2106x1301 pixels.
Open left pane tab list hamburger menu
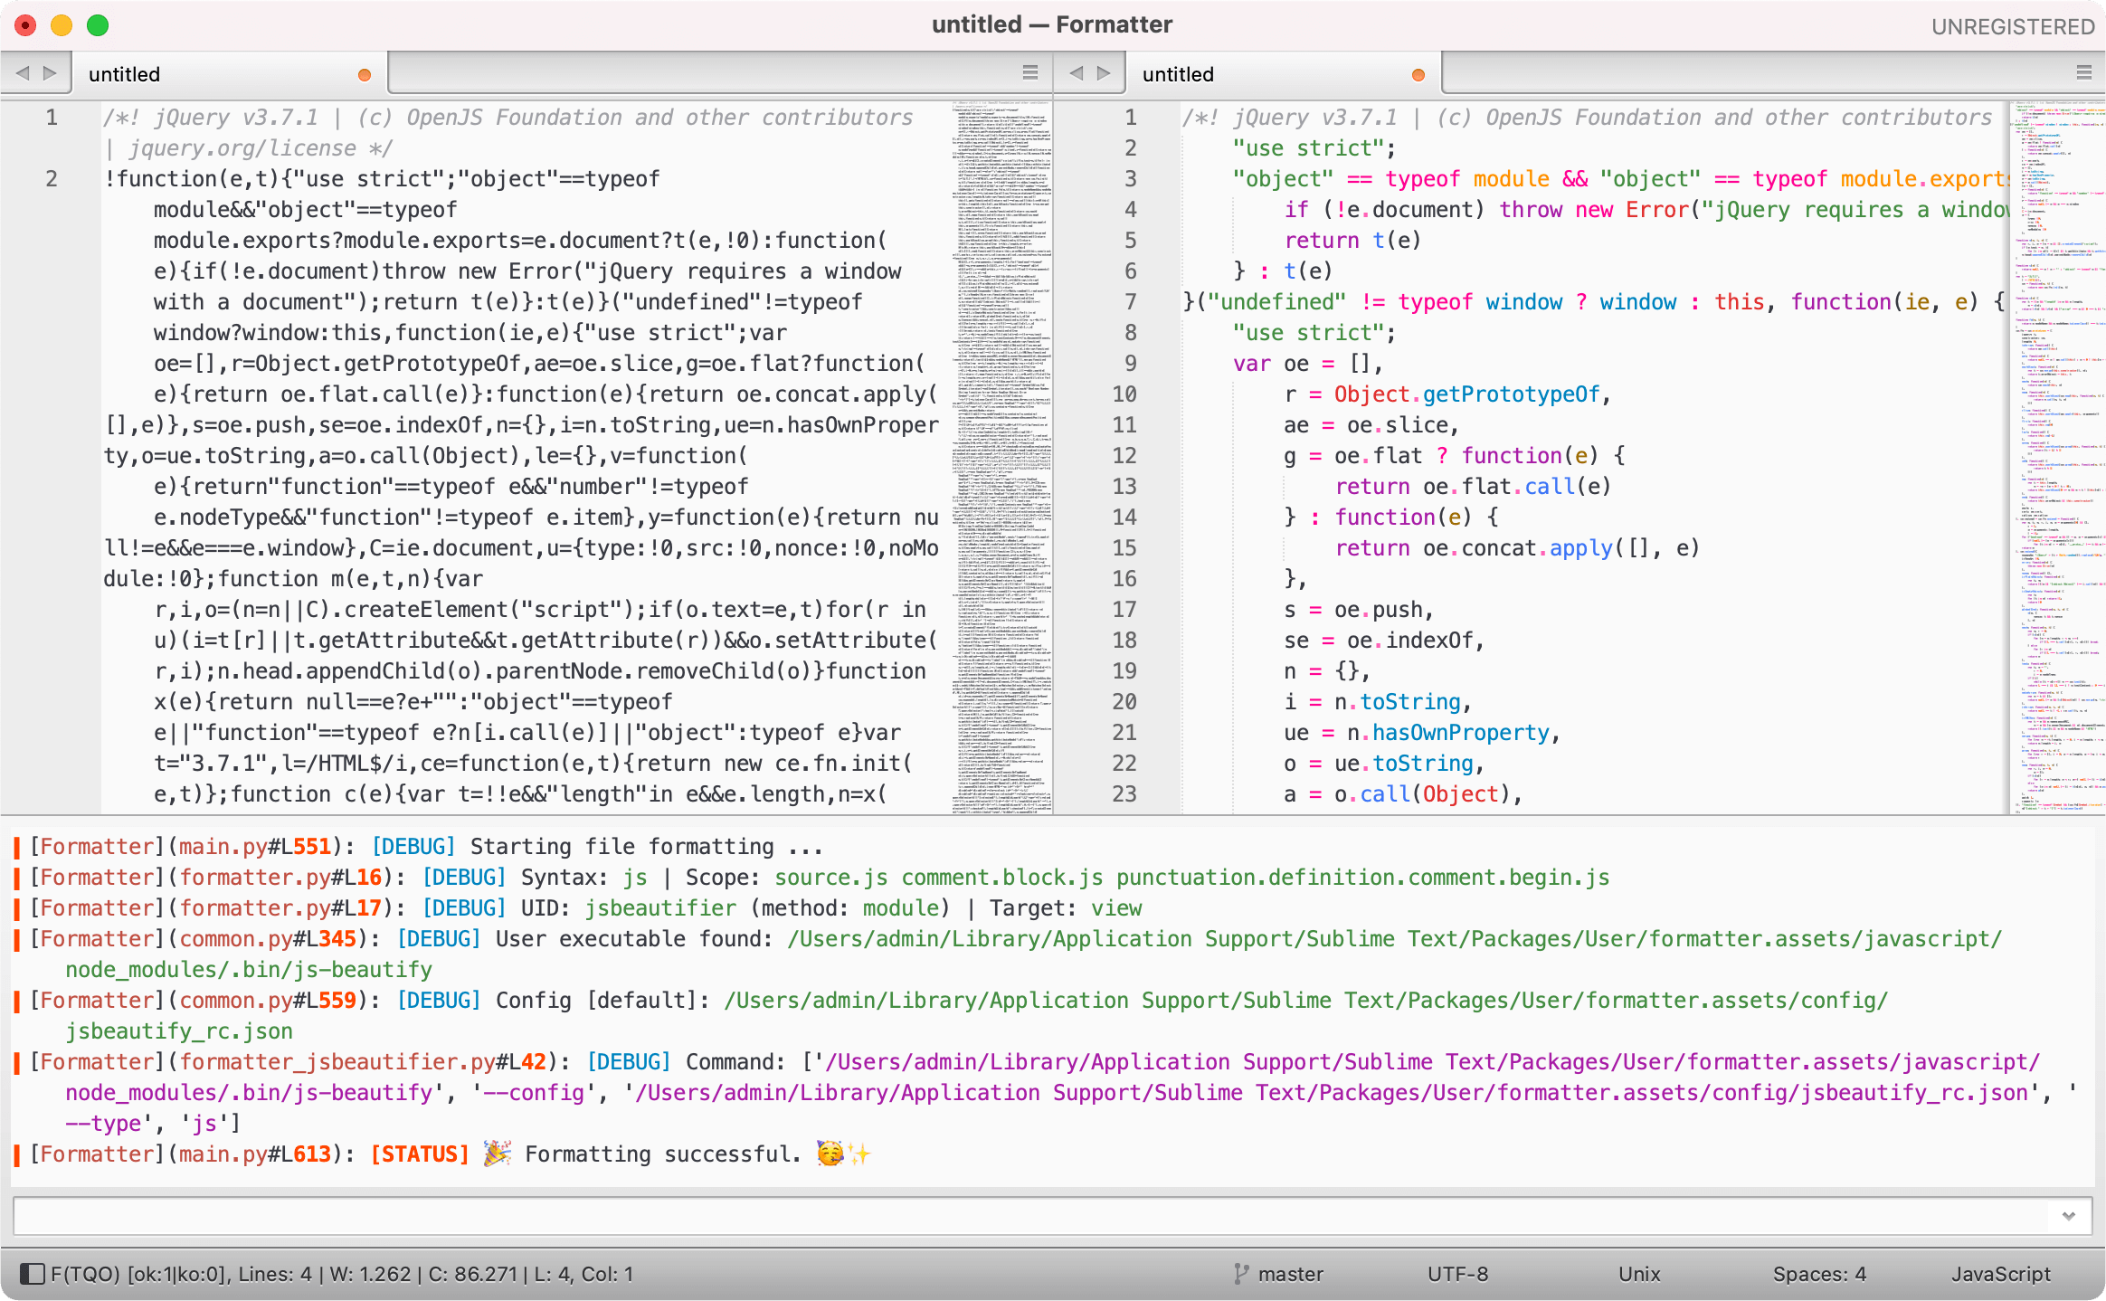(1030, 73)
